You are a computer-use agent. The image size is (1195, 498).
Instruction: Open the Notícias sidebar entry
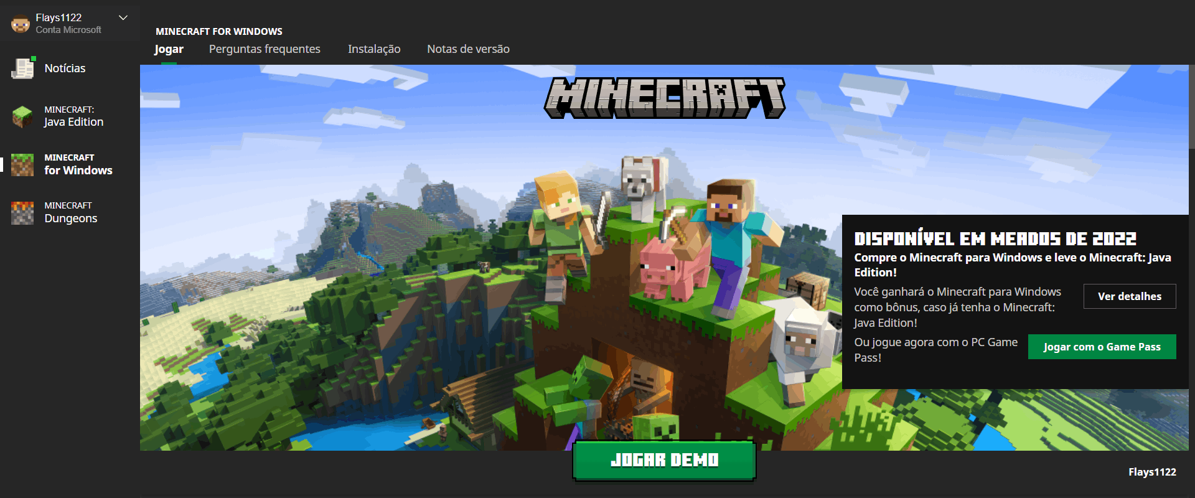click(x=65, y=68)
